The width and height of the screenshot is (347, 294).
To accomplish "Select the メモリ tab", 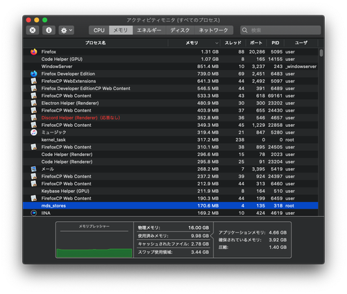I will (x=121, y=31).
